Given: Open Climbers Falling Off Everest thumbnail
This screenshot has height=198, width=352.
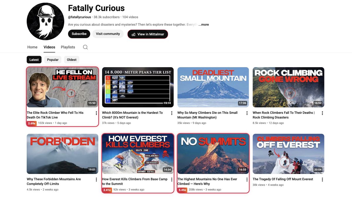Looking at the screenshot, I should coord(289,154).
